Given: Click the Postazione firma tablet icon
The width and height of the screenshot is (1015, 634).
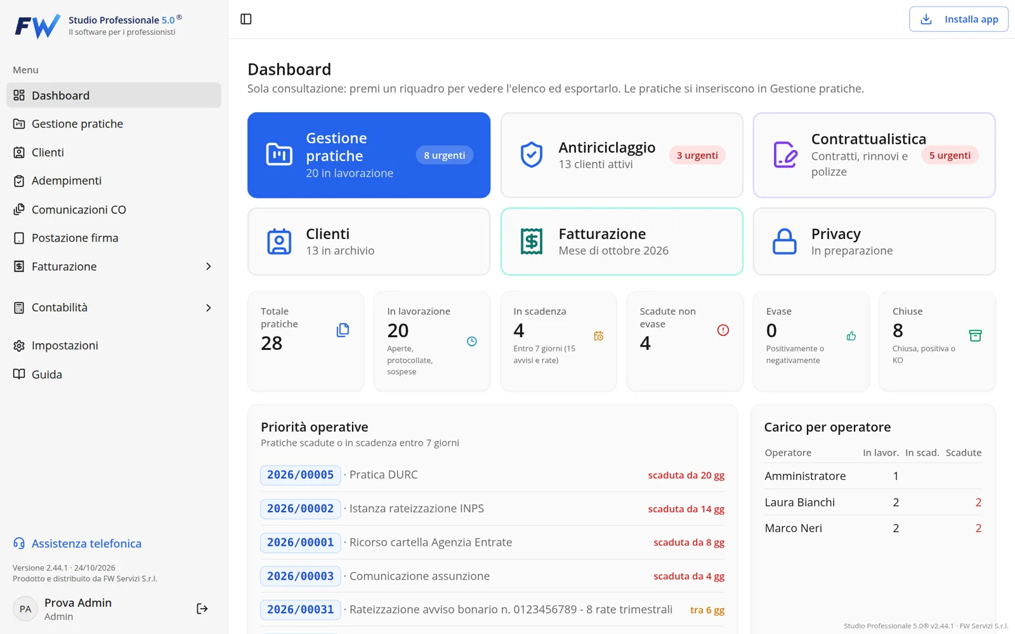Looking at the screenshot, I should click(x=19, y=238).
